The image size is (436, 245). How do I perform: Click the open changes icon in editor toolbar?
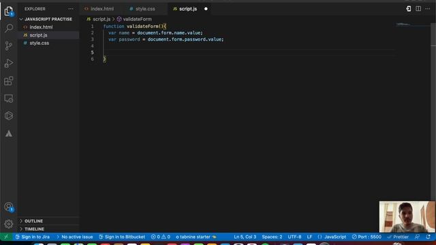(x=409, y=9)
